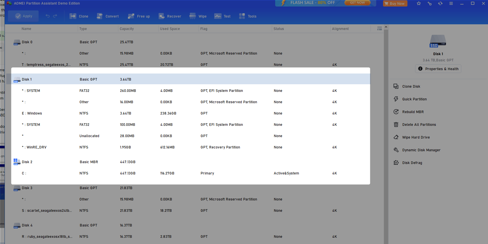Choose Quick Partition in side panel
Viewport: 488px width, 244px height.
[x=410, y=99]
